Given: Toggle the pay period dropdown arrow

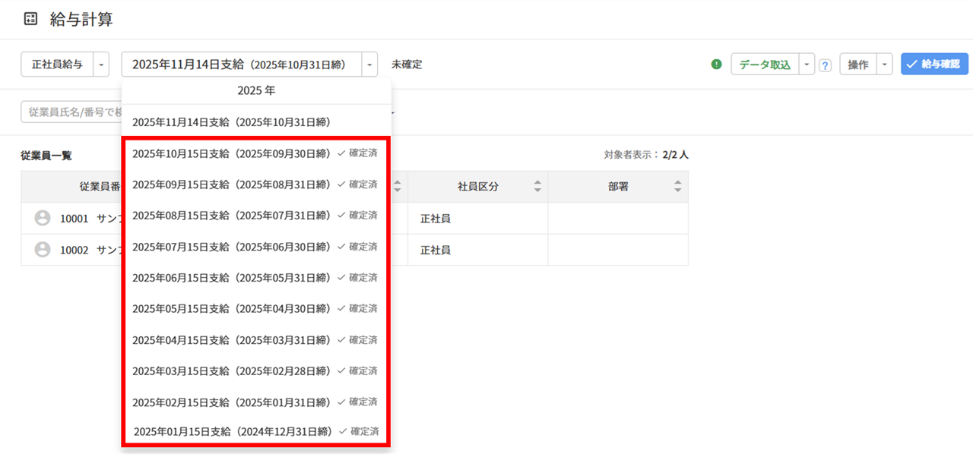Looking at the screenshot, I should 369,65.
